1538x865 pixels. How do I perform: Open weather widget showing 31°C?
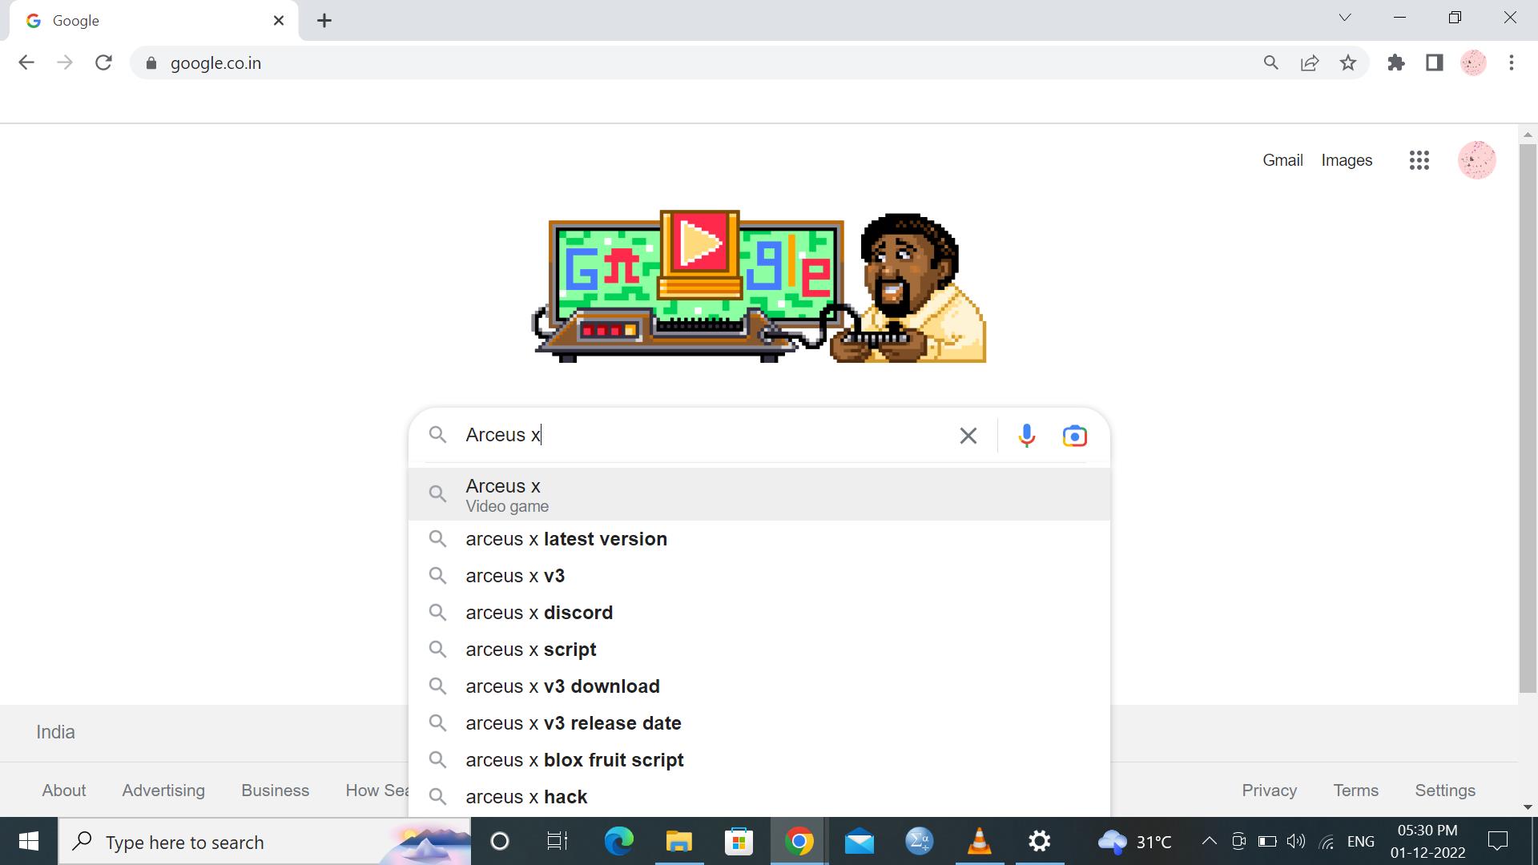point(1135,842)
